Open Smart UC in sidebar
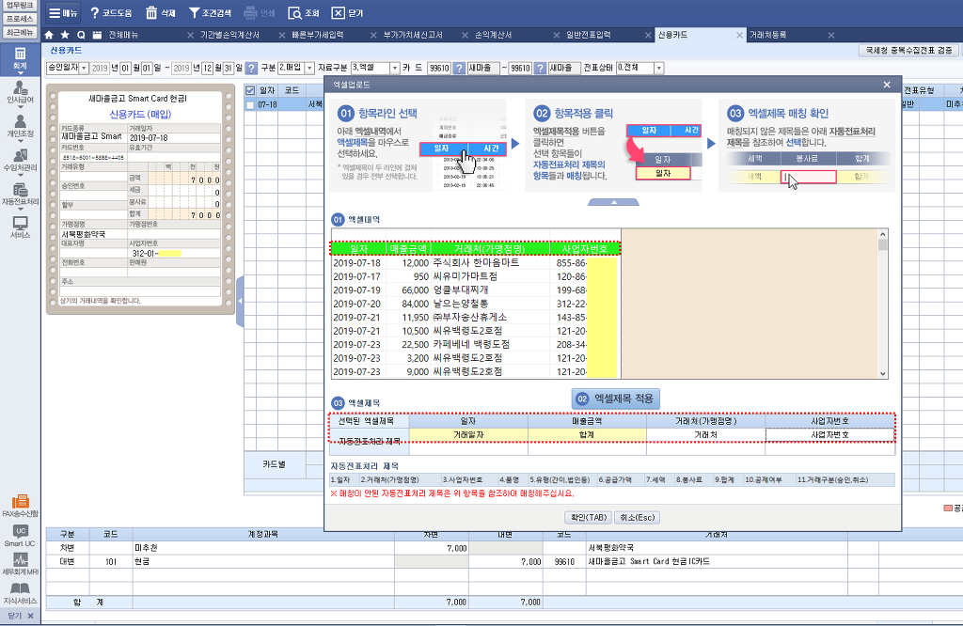This screenshot has width=963, height=626. [20, 536]
